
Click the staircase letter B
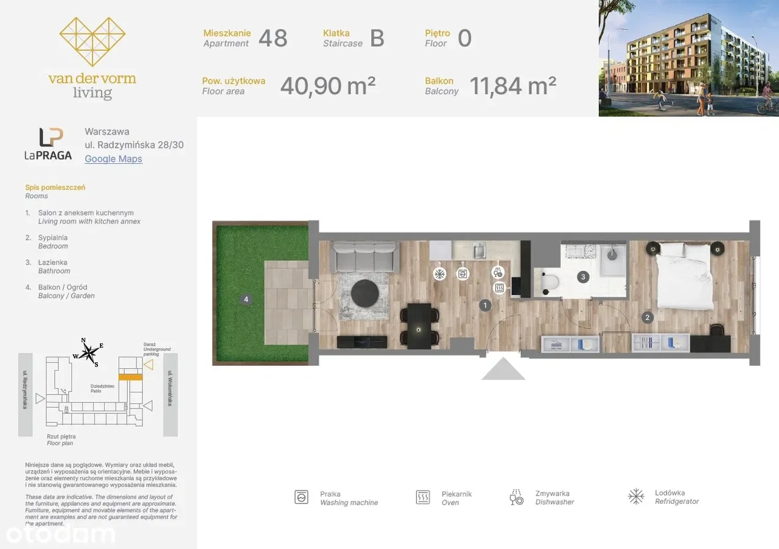pyautogui.click(x=377, y=38)
